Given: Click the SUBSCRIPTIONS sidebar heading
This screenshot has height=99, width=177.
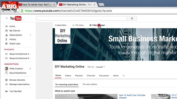Looking at the screenshot, I should pos(11,64).
